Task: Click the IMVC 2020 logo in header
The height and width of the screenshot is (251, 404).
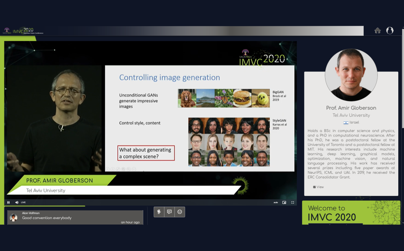Action: (23, 31)
